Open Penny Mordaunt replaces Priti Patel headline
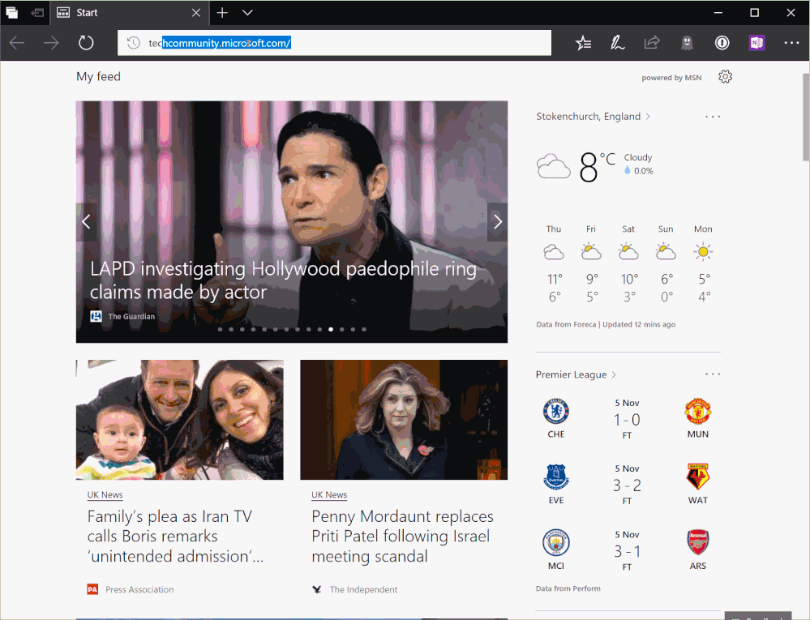810x620 pixels. coord(402,537)
